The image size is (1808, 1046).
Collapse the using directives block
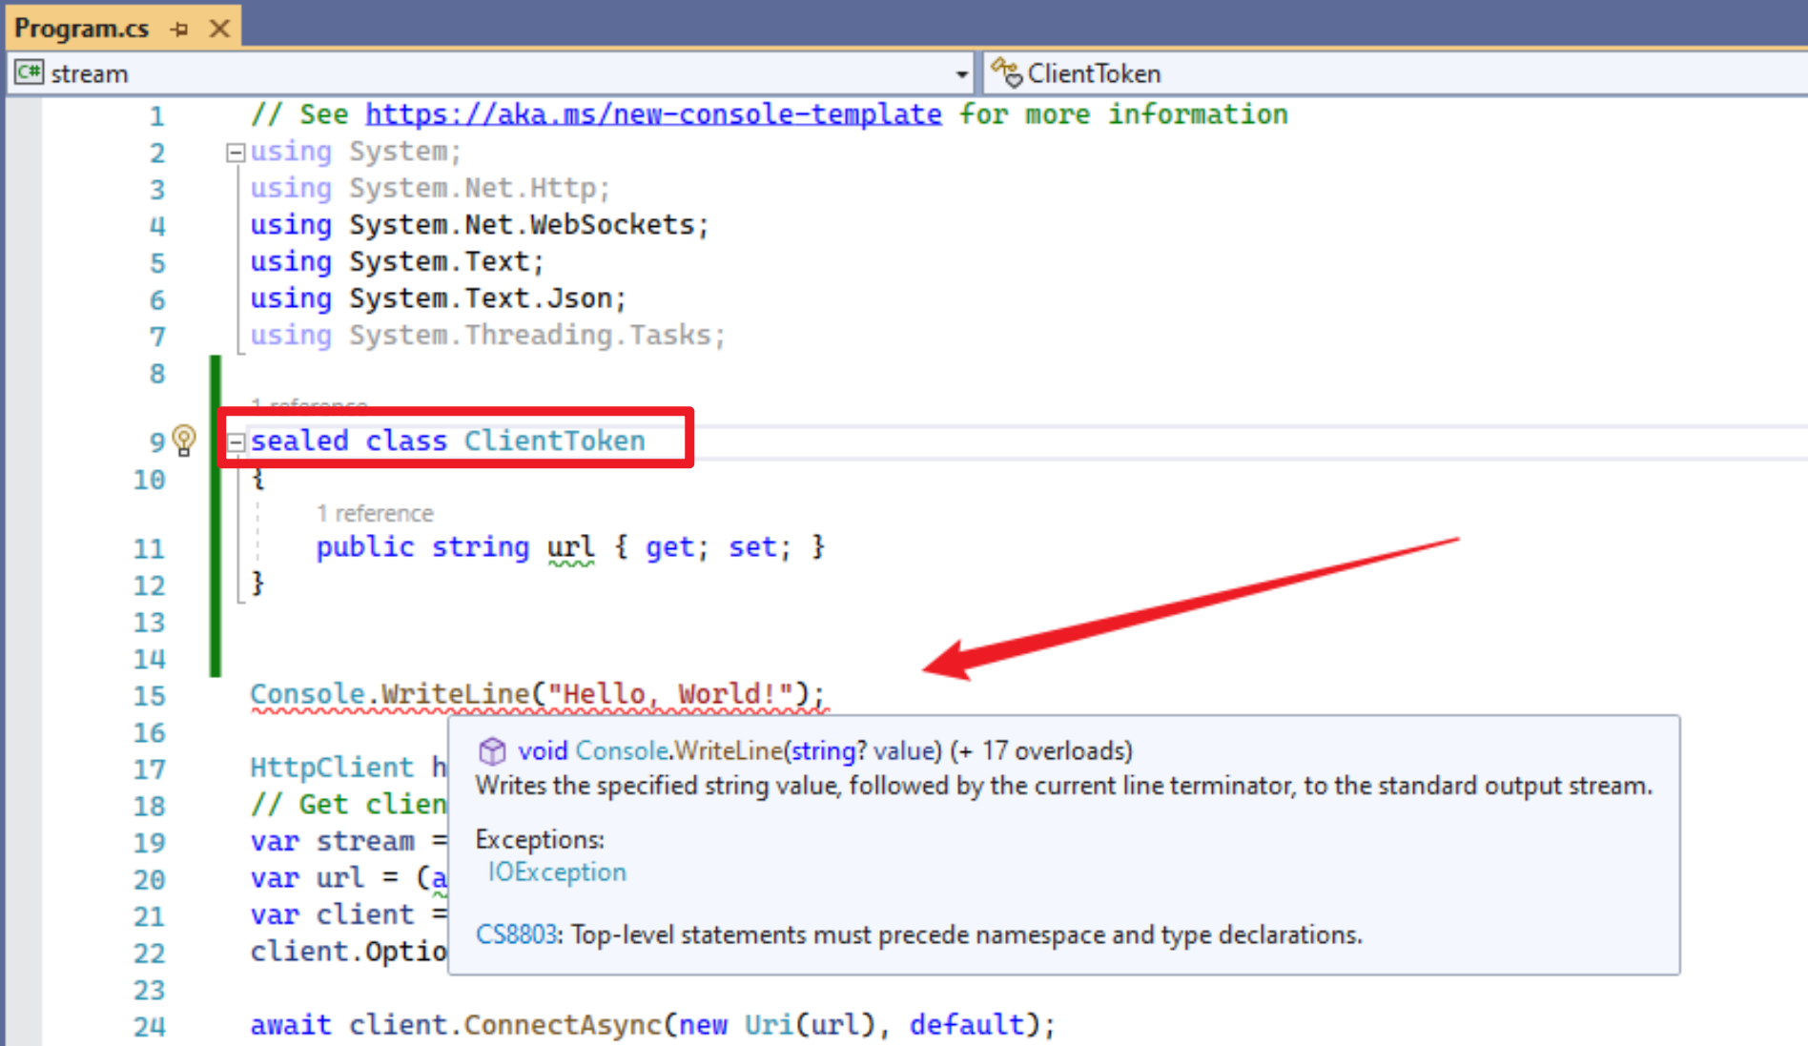click(x=235, y=153)
